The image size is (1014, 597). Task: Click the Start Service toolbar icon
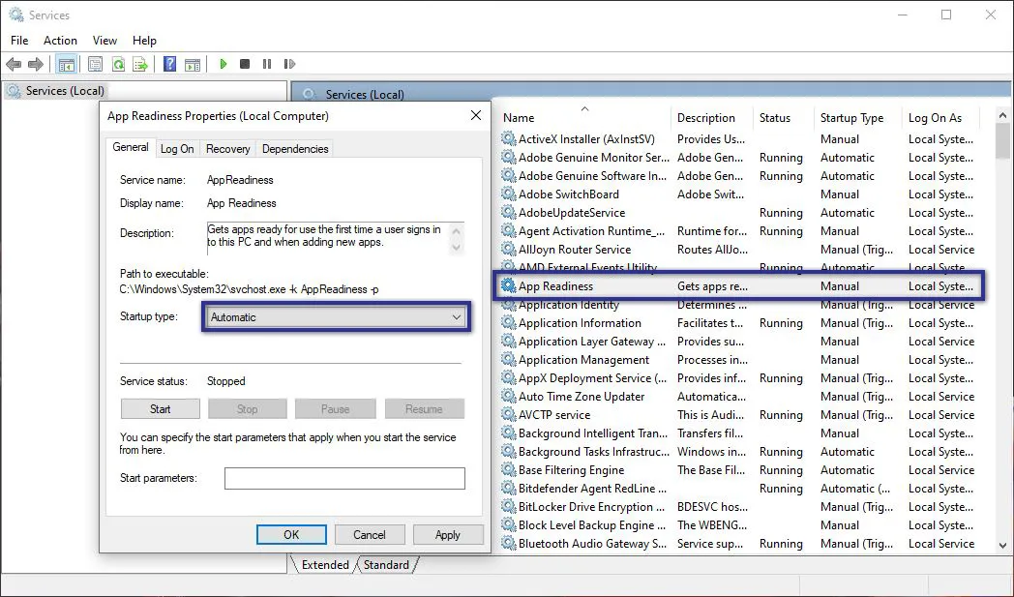point(222,64)
